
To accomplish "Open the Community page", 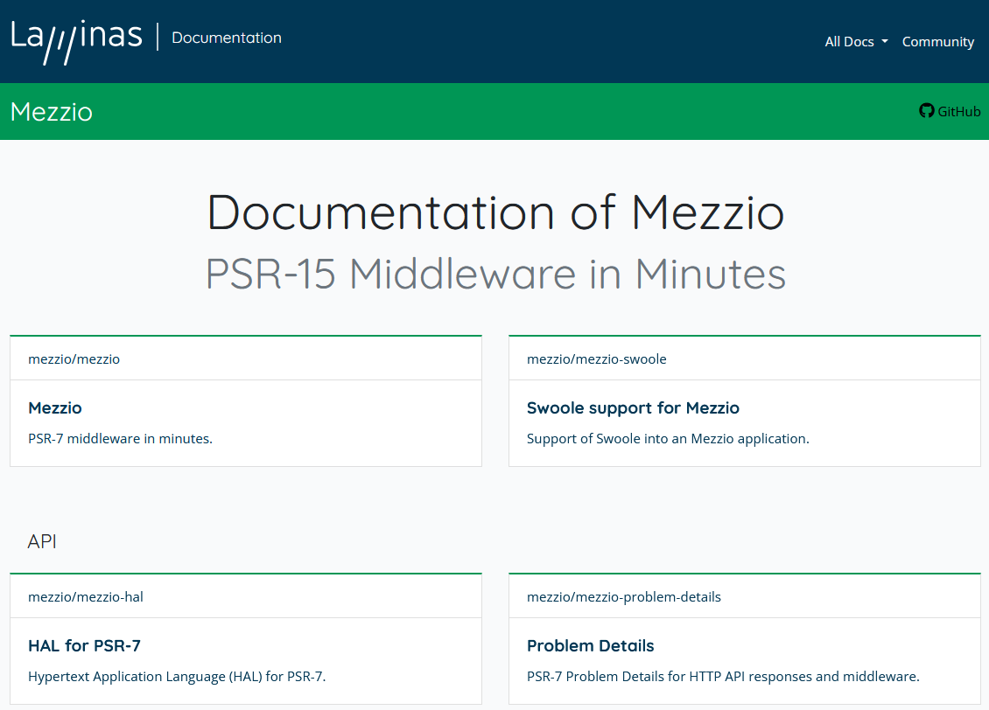I will click(x=938, y=42).
